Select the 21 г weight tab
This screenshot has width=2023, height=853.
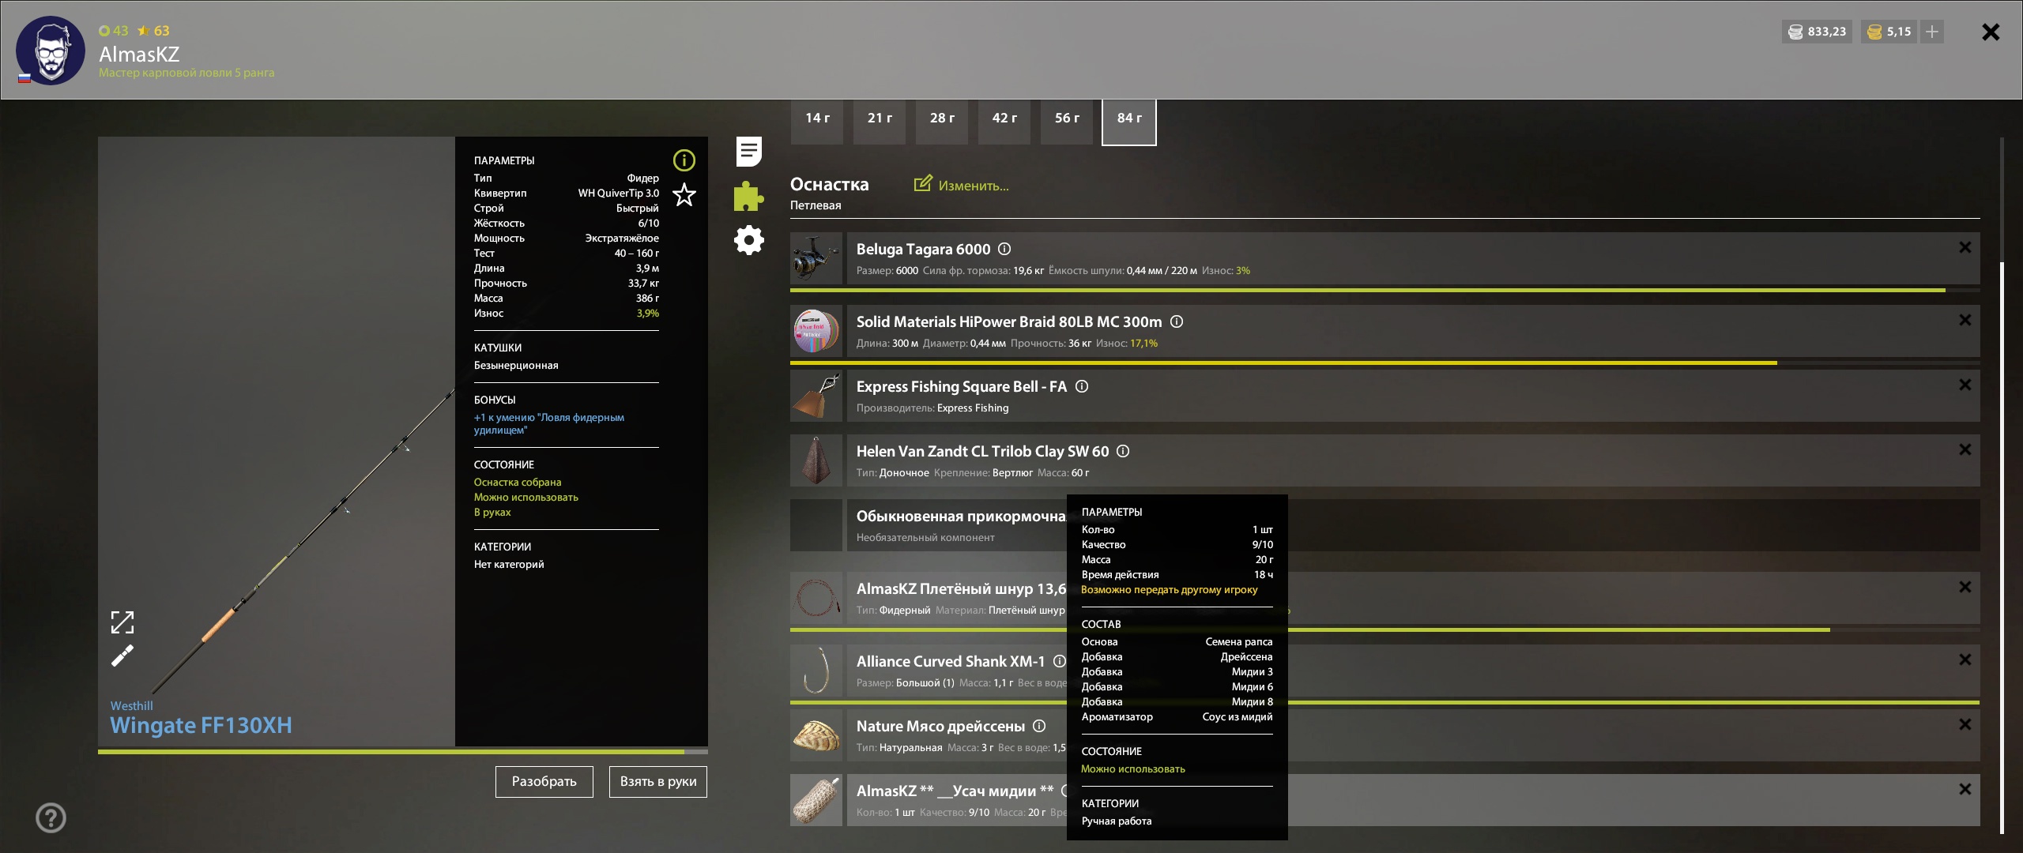[x=880, y=121]
